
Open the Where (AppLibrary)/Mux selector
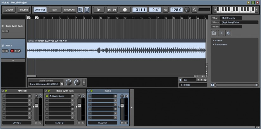239,22
